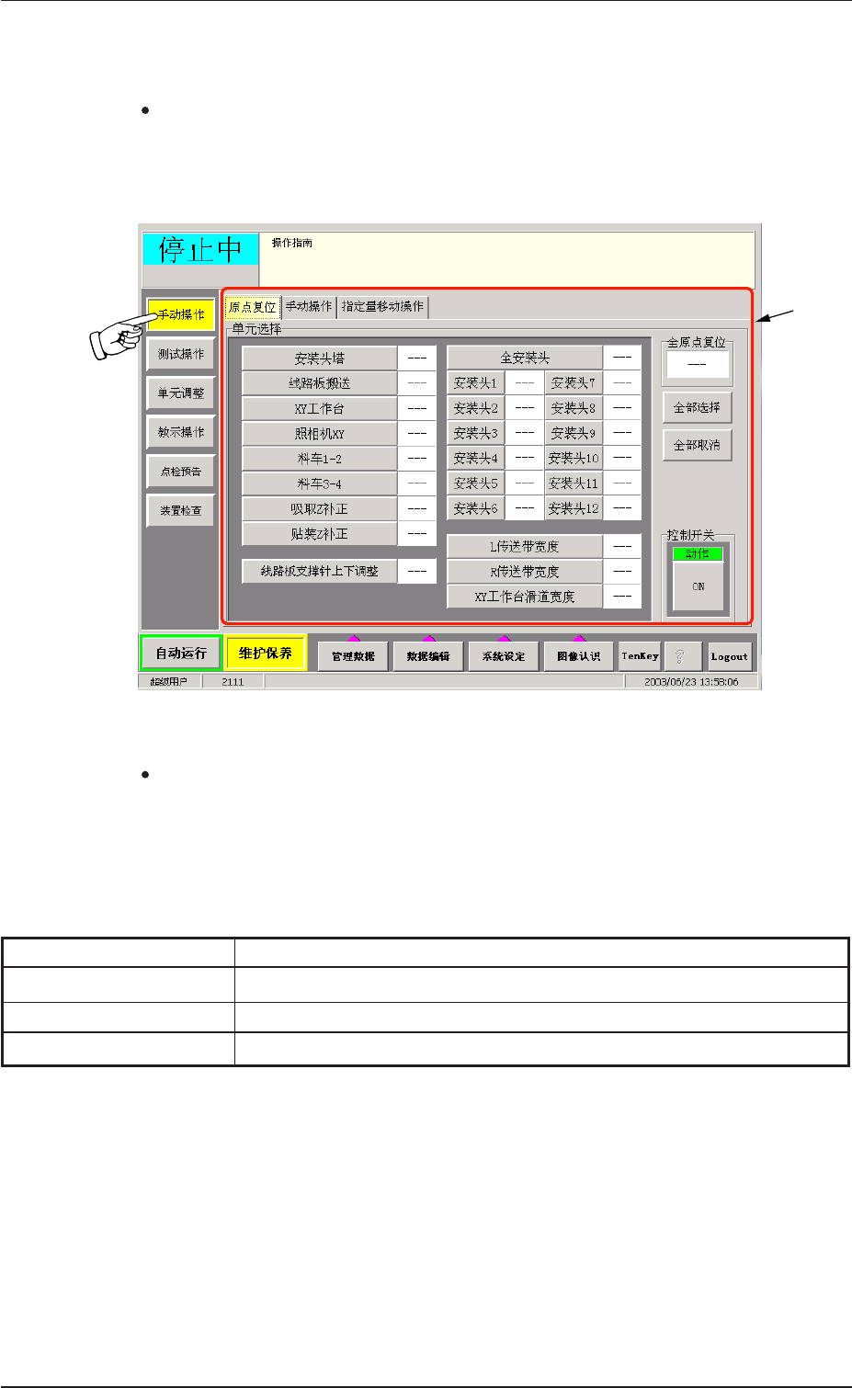852x1388 pixels.
Task: Open 教示操作 from the sidebar
Action: click(x=181, y=432)
